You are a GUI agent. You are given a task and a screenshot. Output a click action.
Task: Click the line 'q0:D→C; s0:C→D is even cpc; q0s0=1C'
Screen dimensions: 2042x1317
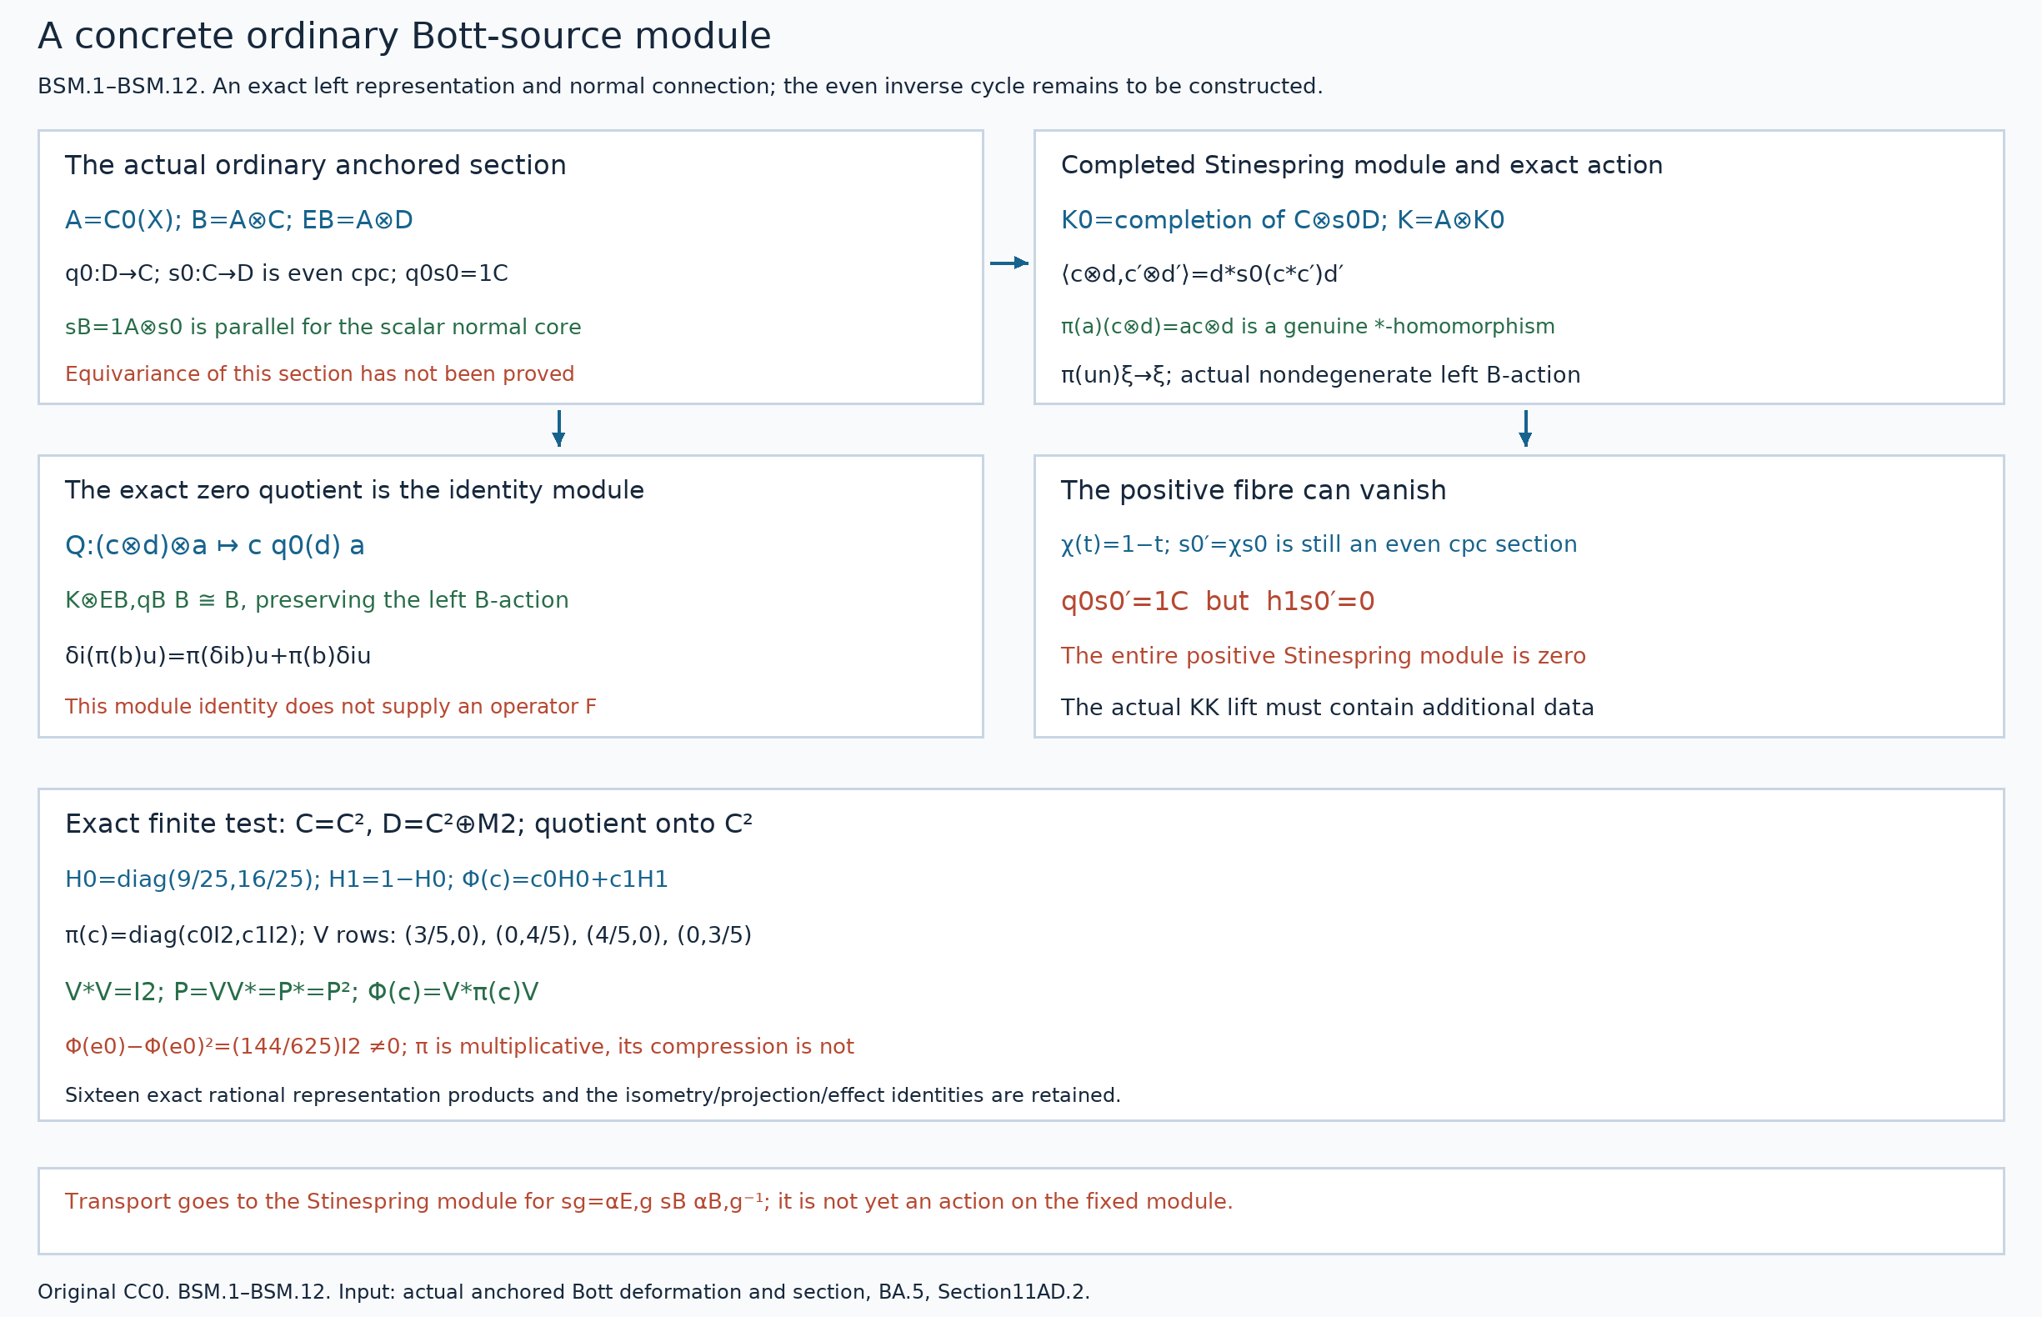287,273
